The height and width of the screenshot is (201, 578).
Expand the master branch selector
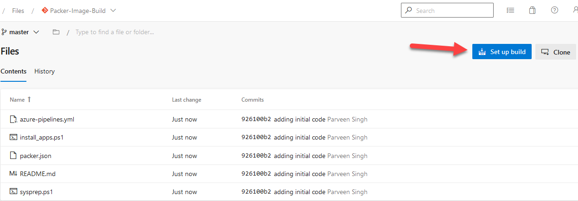click(x=21, y=32)
